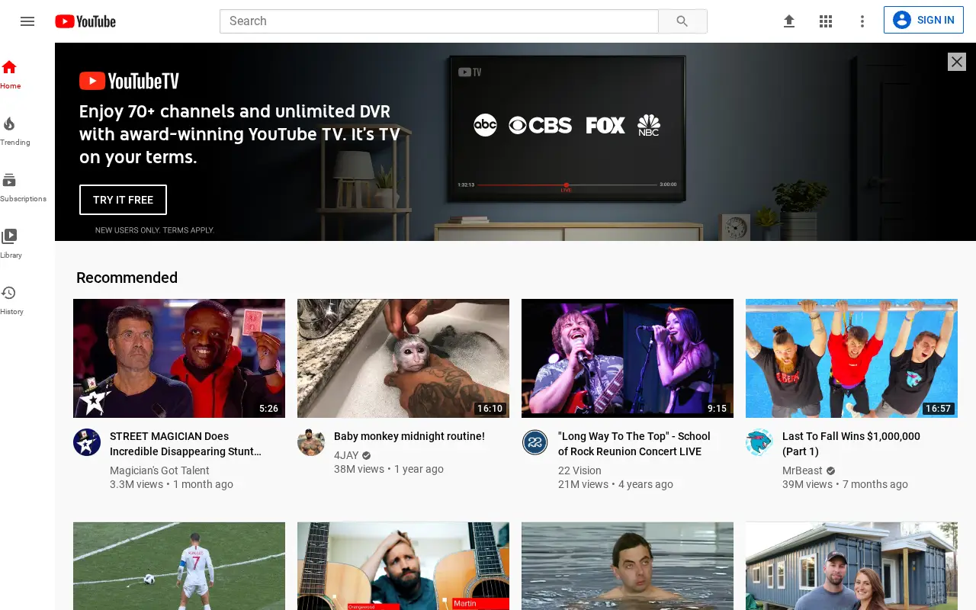This screenshot has height=610, width=976.
Task: Open STREET MAGICIAN video thumbnail
Action: [x=179, y=358]
